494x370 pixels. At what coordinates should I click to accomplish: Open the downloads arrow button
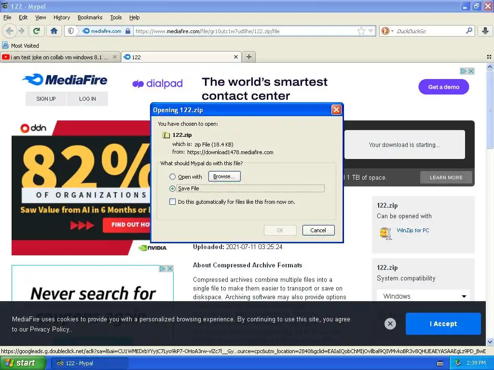click(485, 31)
